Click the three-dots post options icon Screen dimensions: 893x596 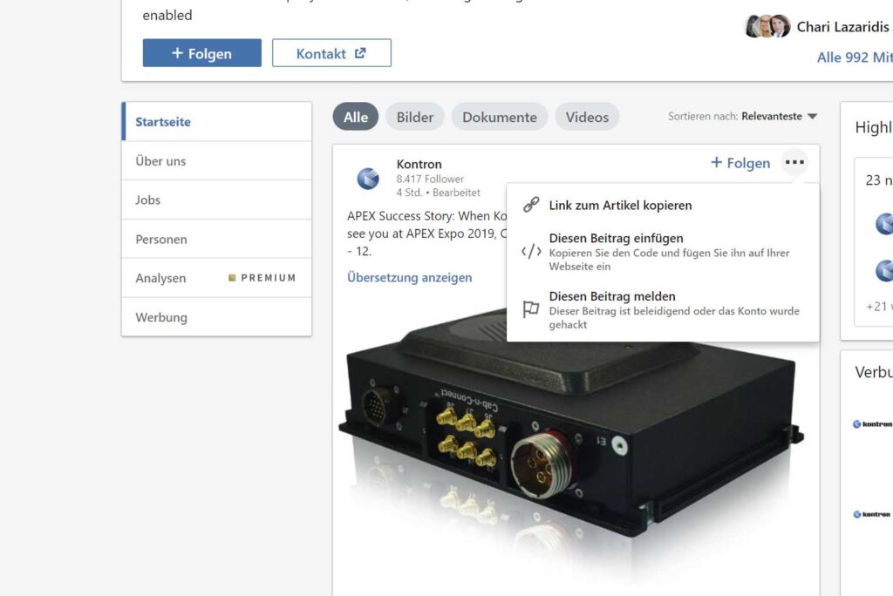[794, 162]
